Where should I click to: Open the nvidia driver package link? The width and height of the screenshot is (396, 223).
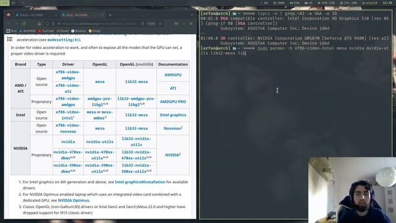click(x=68, y=142)
